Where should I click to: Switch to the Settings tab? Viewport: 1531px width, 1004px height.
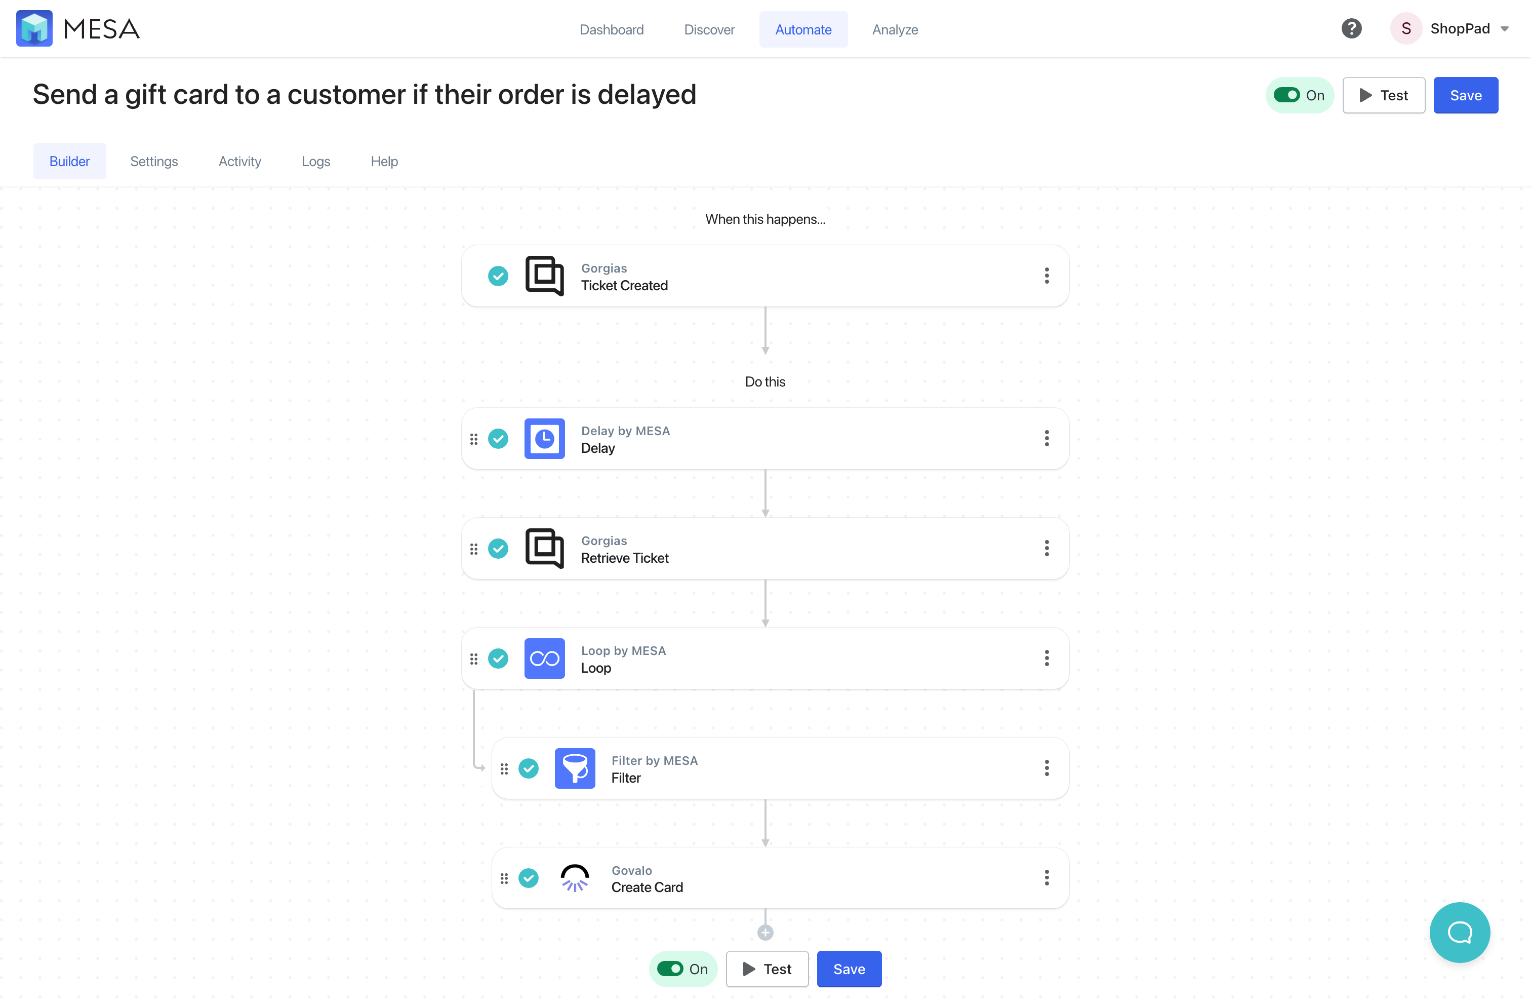click(154, 161)
